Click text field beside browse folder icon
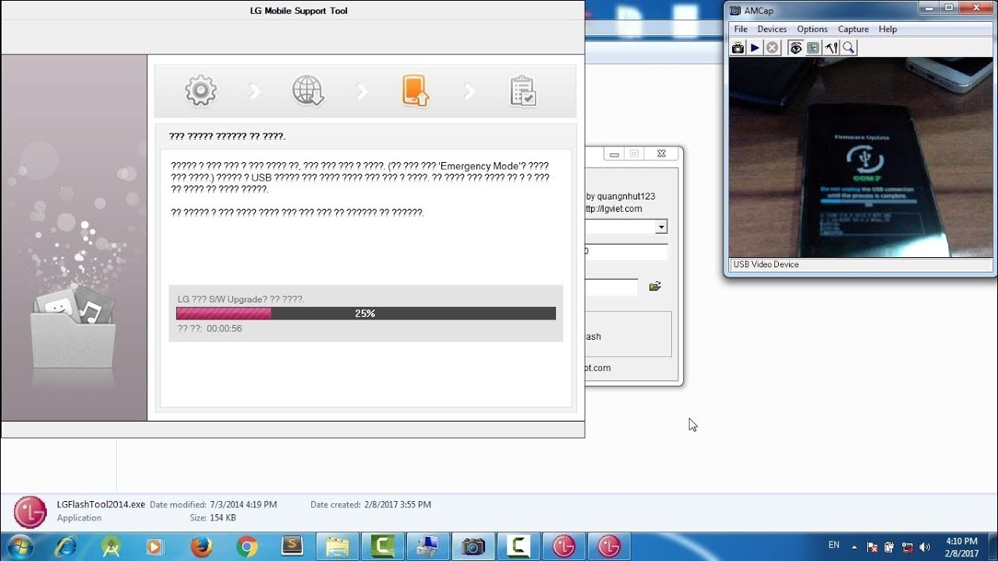This screenshot has width=998, height=561. click(611, 288)
